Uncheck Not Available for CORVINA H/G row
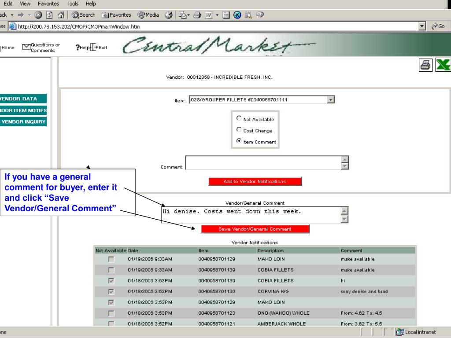The height and width of the screenshot is (338, 451). click(x=111, y=292)
